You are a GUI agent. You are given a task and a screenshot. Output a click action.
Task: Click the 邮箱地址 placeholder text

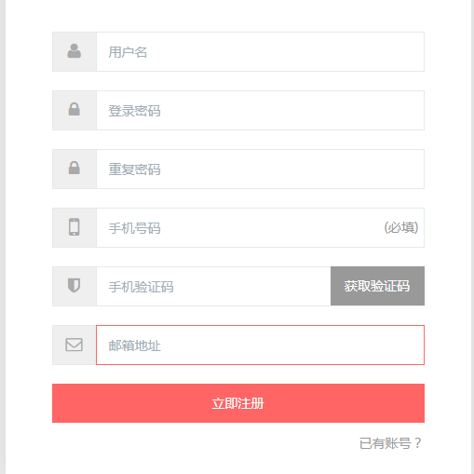(134, 345)
